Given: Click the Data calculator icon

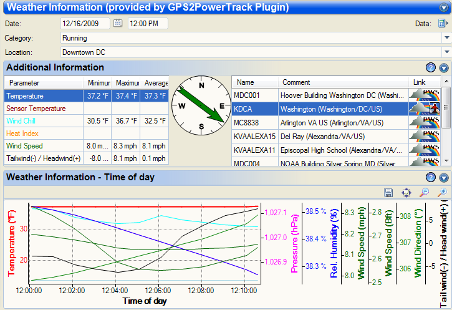Looking at the screenshot, I should pos(443,23).
